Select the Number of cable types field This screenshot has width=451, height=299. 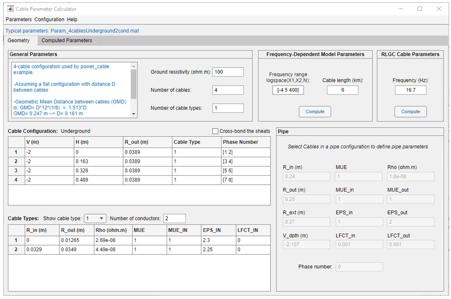(x=228, y=108)
